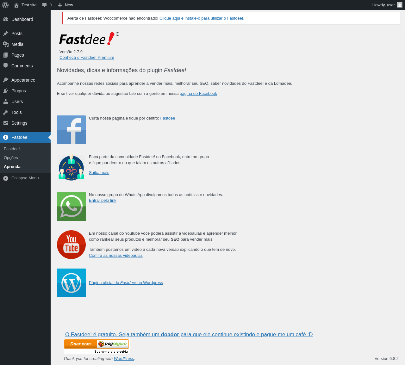Click the Facebook logo tile

[x=71, y=130]
